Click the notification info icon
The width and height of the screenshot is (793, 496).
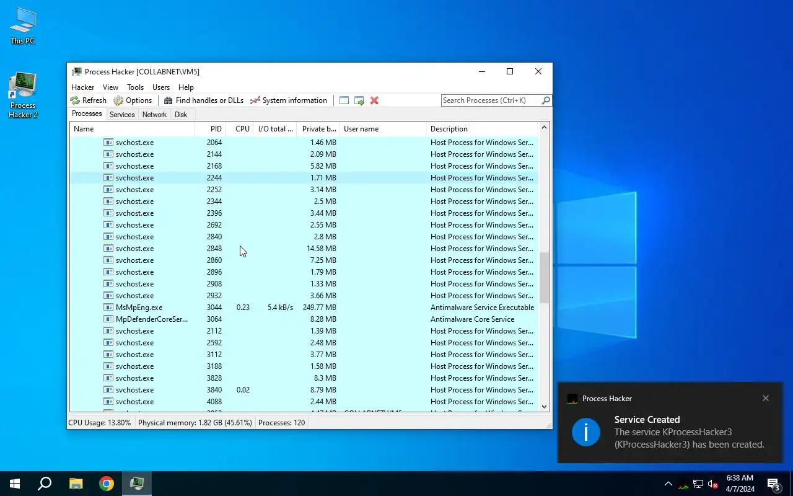point(586,432)
